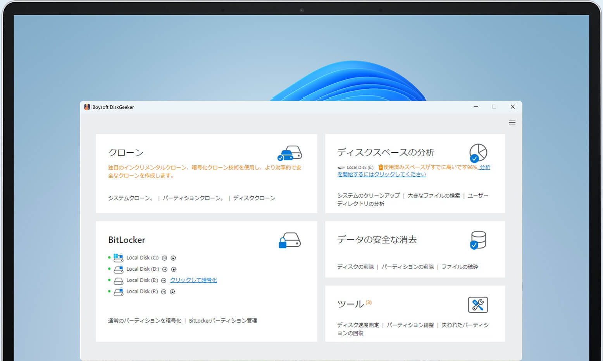
Task: Open システムのクリーンアップ
Action: [x=368, y=196]
